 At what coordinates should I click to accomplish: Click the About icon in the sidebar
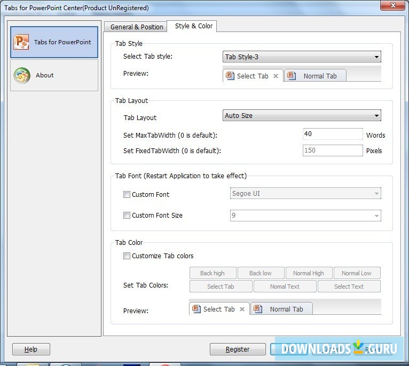pyautogui.click(x=22, y=75)
